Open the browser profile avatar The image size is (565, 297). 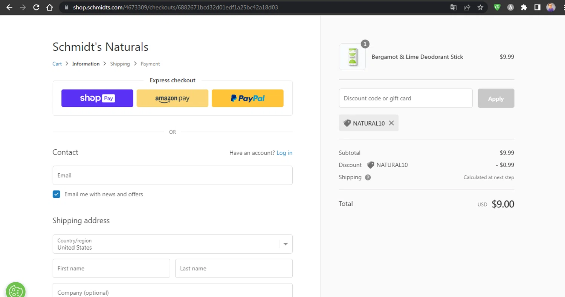(551, 7)
